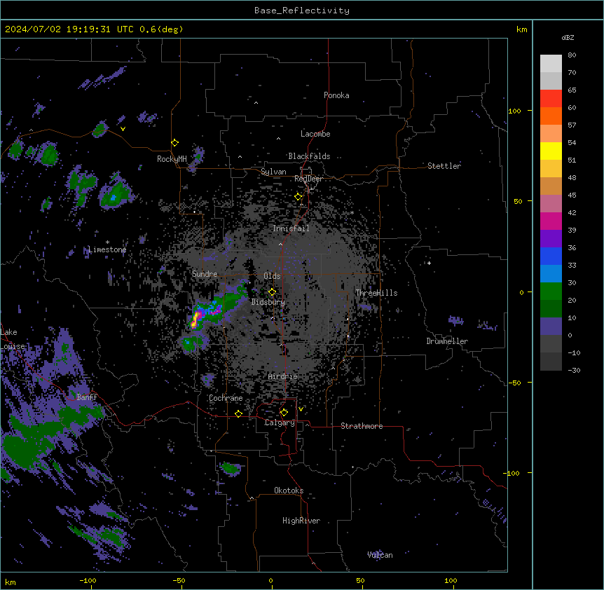The height and width of the screenshot is (590, 604).
Task: Pick the magenta 42-39 dBZ swatch
Action: pos(551,221)
